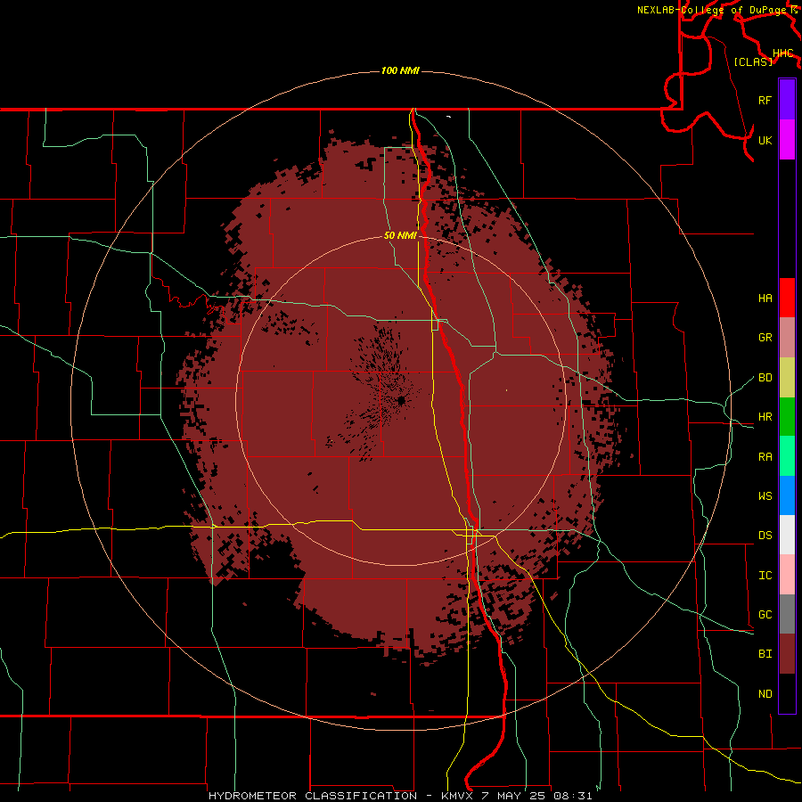Click the DS legend label
The width and height of the screenshot is (802, 802).
coord(765,536)
